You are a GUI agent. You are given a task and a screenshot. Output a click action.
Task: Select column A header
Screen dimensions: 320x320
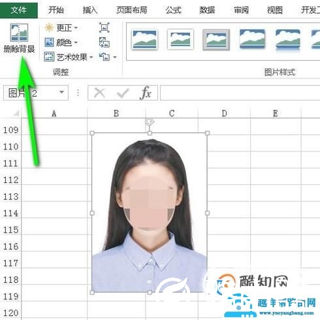(x=54, y=113)
